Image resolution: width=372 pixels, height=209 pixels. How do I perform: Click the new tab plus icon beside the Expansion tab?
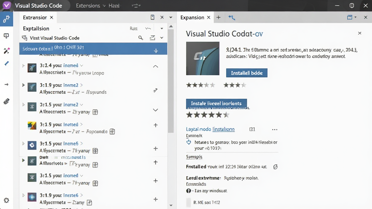(x=218, y=17)
